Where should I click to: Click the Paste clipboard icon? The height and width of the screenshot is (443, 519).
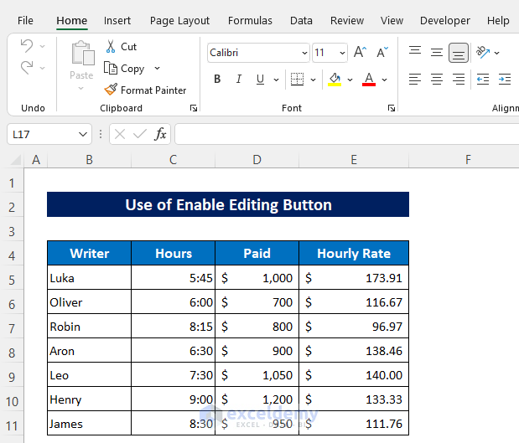82,53
